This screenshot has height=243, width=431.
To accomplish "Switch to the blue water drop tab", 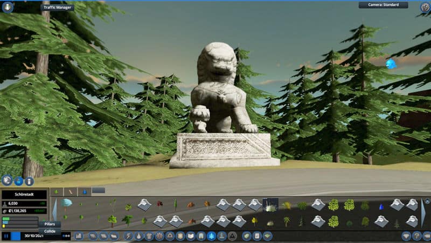I will click(x=85, y=191).
